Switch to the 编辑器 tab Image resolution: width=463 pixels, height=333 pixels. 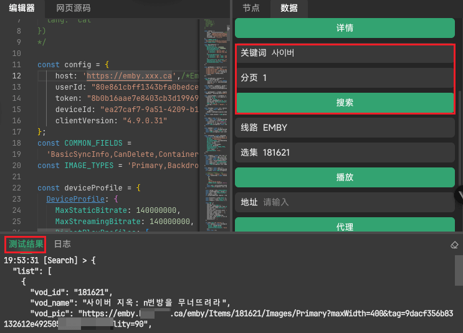[x=22, y=8]
